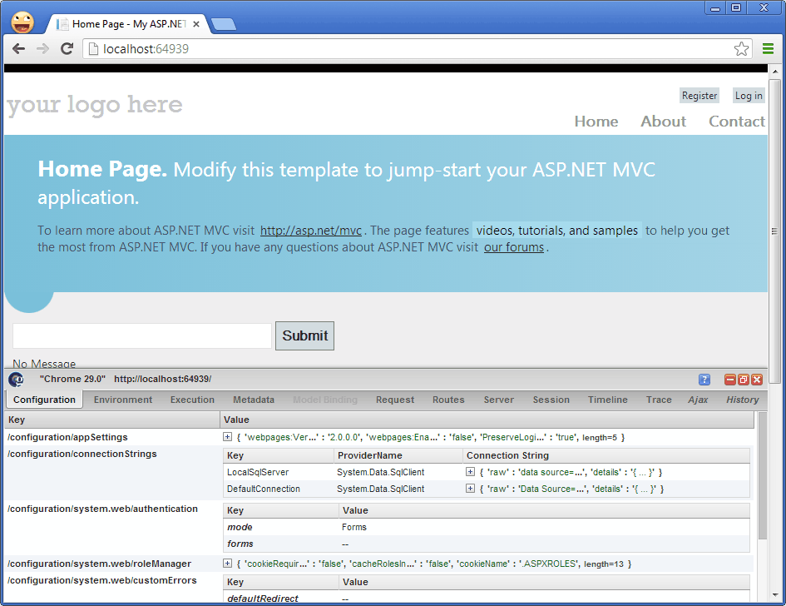Click the smiley face profile icon
786x606 pixels.
(x=22, y=21)
